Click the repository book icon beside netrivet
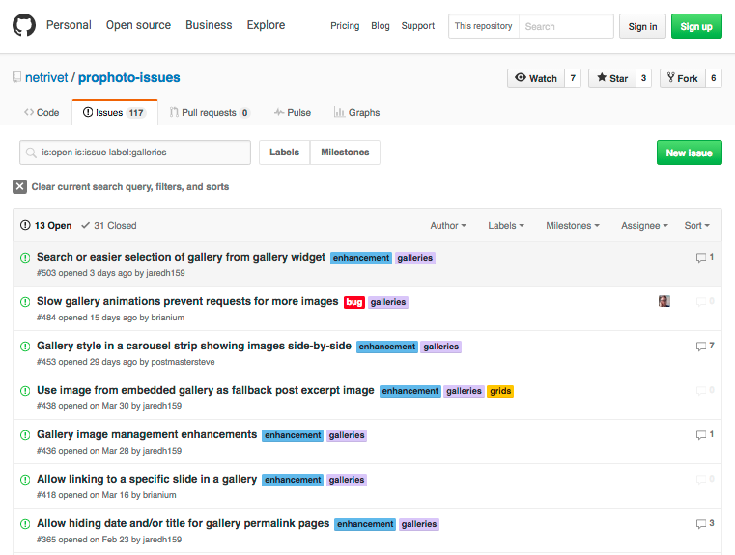This screenshot has height=555, width=735. 16,77
